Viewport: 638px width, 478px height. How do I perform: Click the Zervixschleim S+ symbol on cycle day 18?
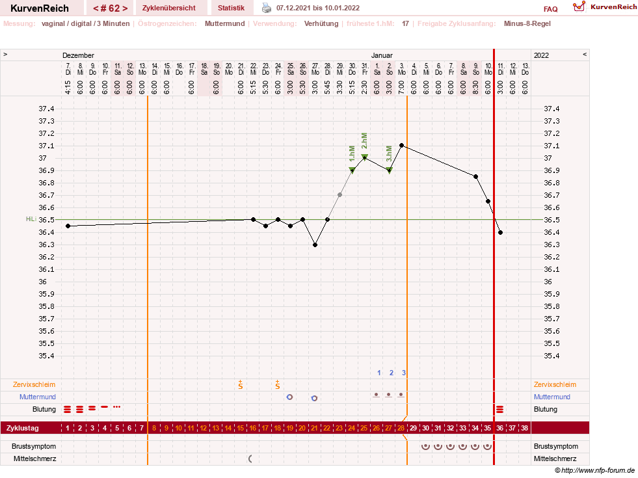[x=278, y=384]
